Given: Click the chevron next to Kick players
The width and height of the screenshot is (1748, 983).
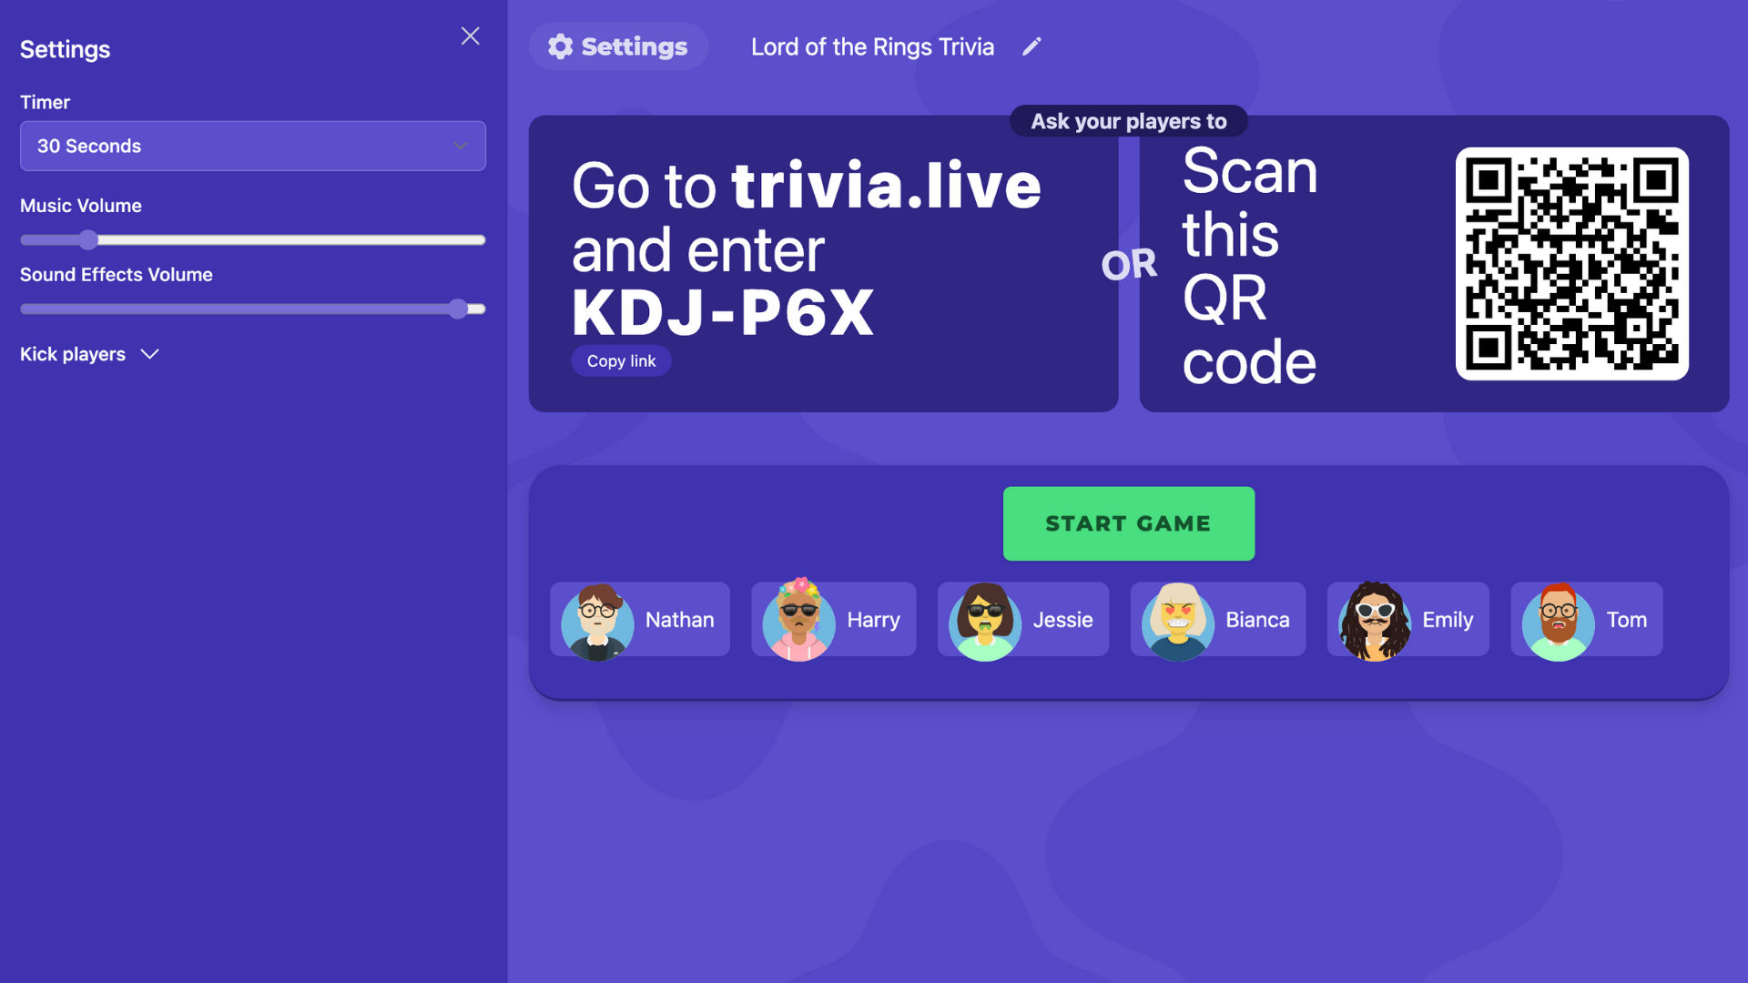Looking at the screenshot, I should click(x=147, y=354).
